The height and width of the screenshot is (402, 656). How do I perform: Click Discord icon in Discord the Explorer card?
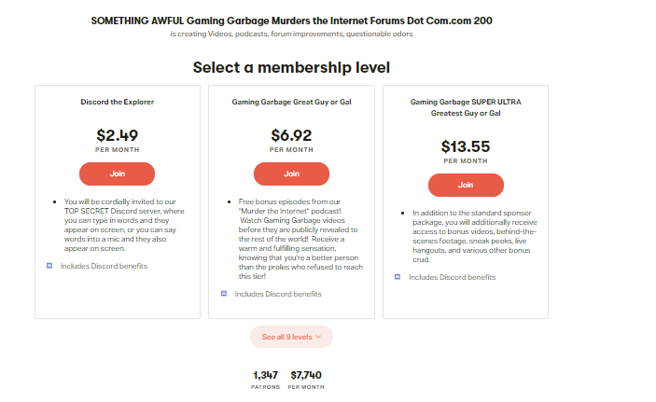coord(49,266)
